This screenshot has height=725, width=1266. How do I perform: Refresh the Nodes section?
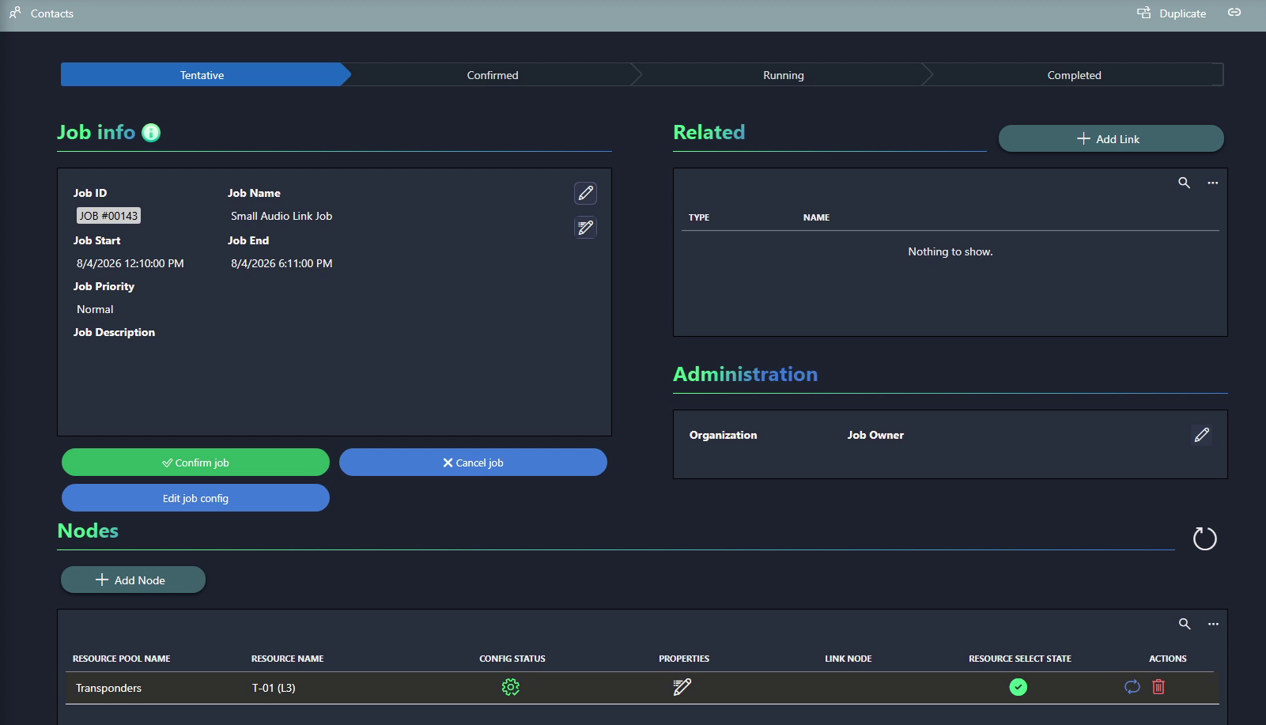click(x=1204, y=539)
